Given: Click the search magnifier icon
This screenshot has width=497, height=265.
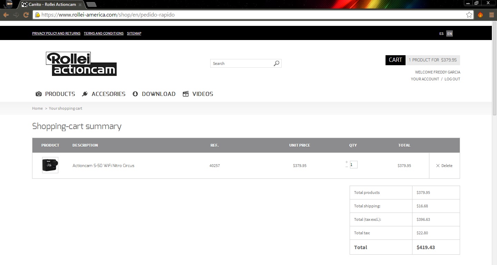Looking at the screenshot, I should 276,63.
